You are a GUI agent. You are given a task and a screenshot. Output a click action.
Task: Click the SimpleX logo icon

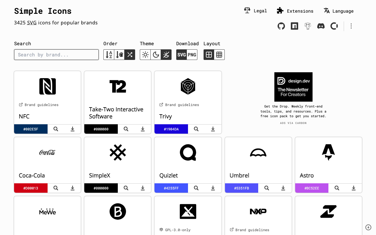[x=118, y=152]
